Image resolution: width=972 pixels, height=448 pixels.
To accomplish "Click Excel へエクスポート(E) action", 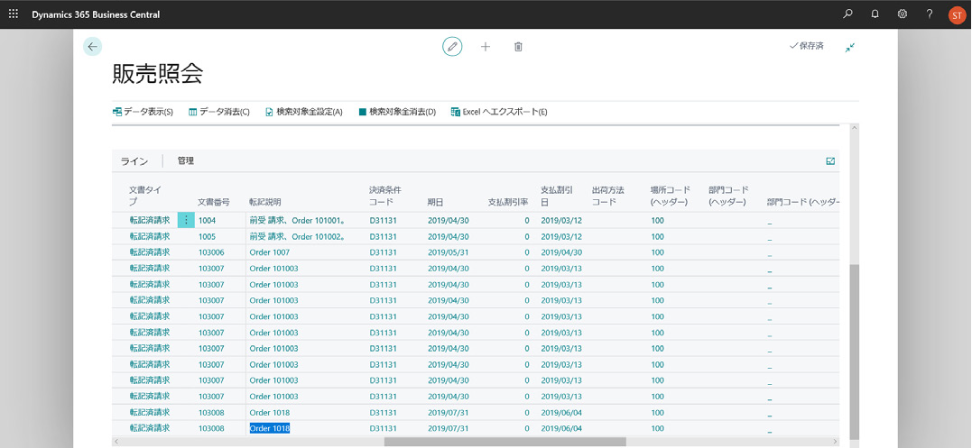I will point(499,112).
